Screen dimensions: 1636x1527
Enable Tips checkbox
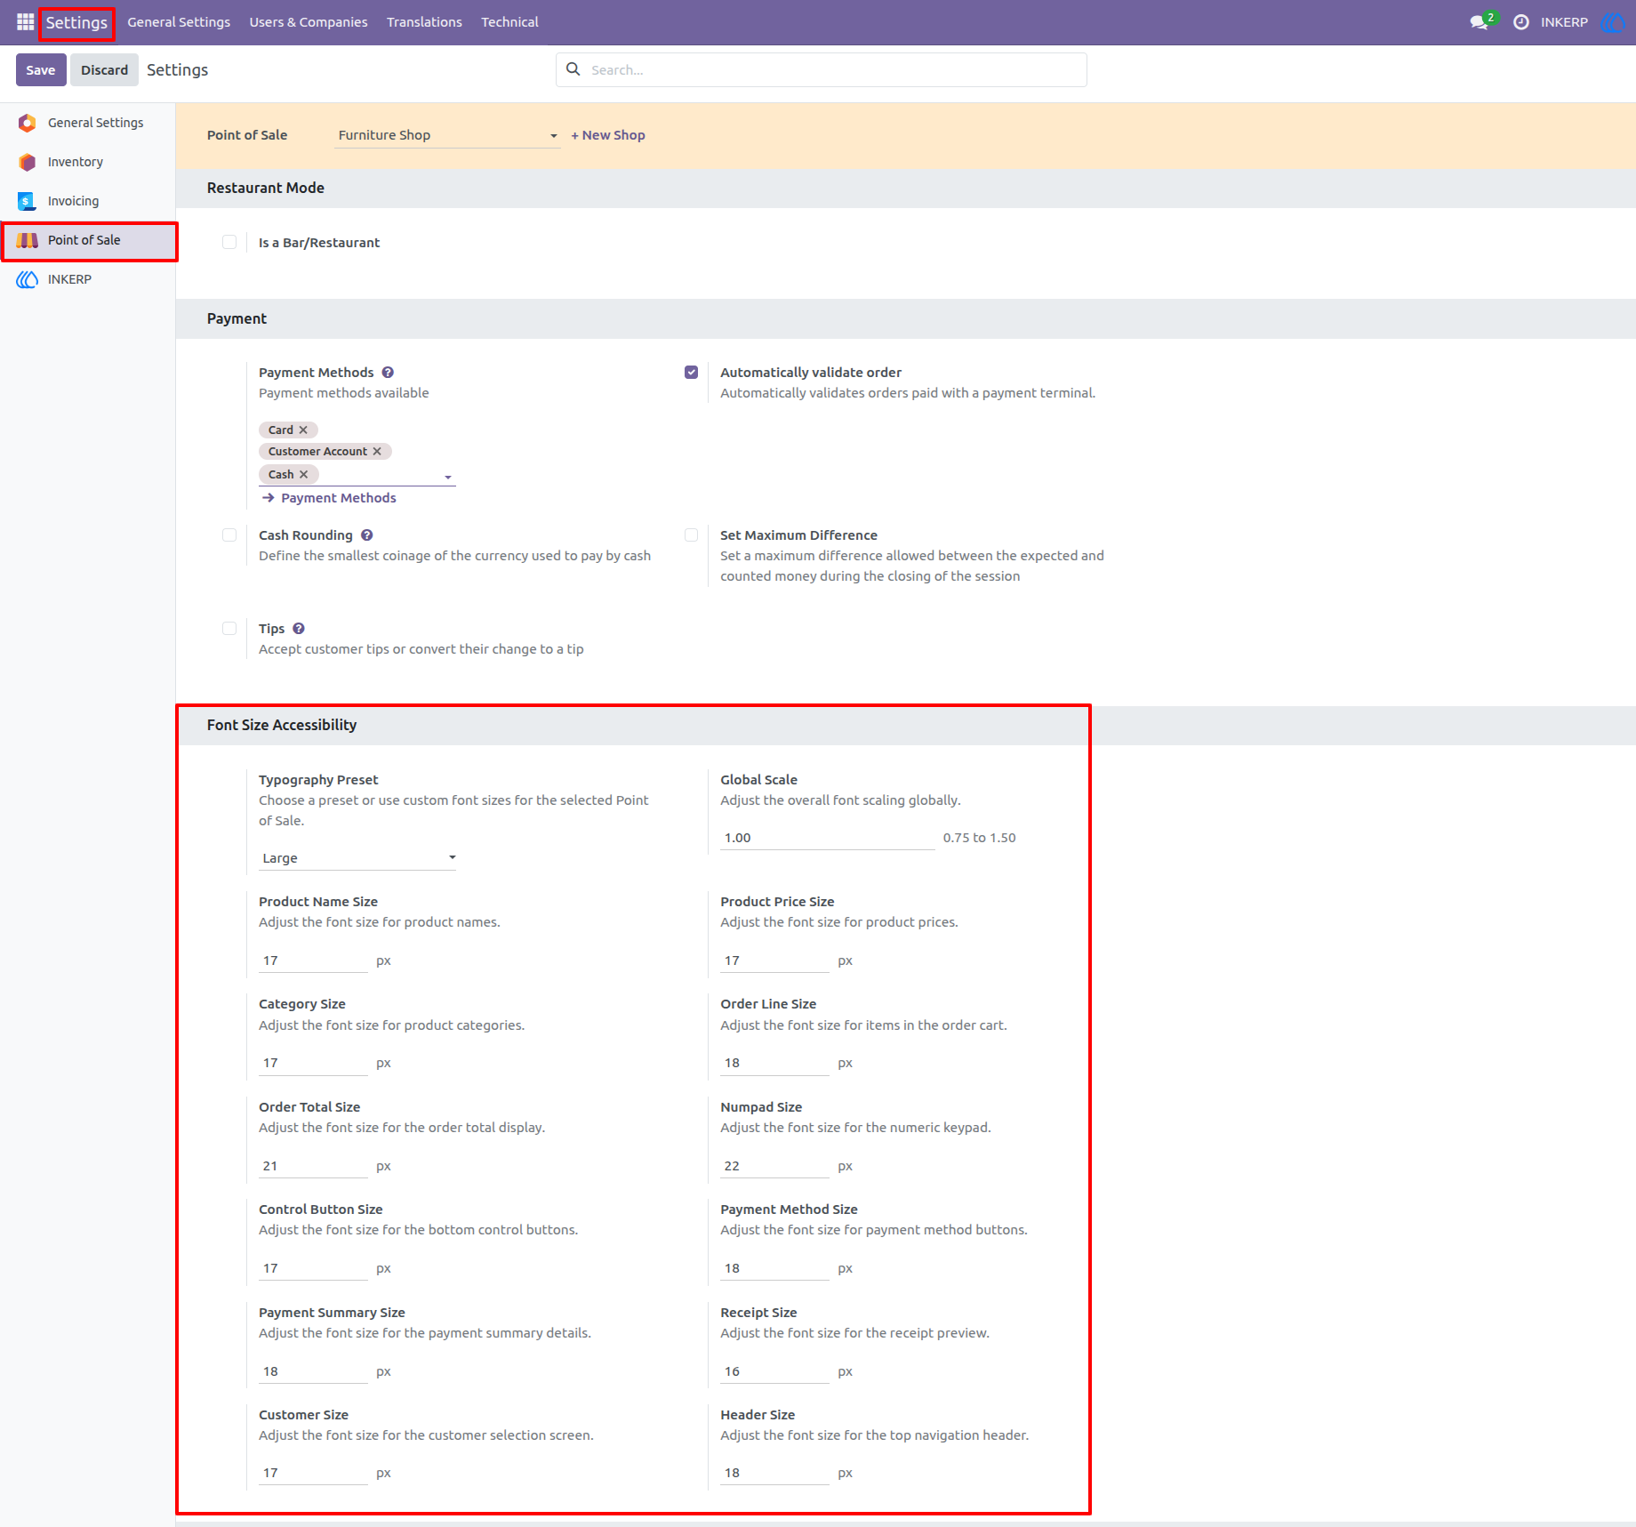coord(229,629)
